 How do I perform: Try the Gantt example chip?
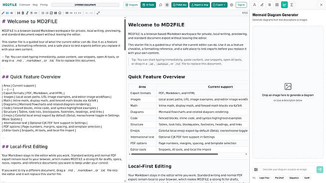(x=307, y=178)
